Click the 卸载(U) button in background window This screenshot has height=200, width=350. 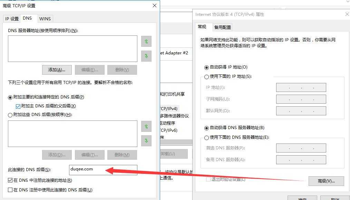pos(174,154)
